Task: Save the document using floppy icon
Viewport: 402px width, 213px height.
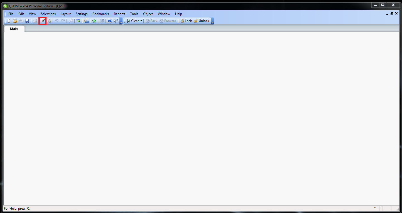Action: [27, 21]
